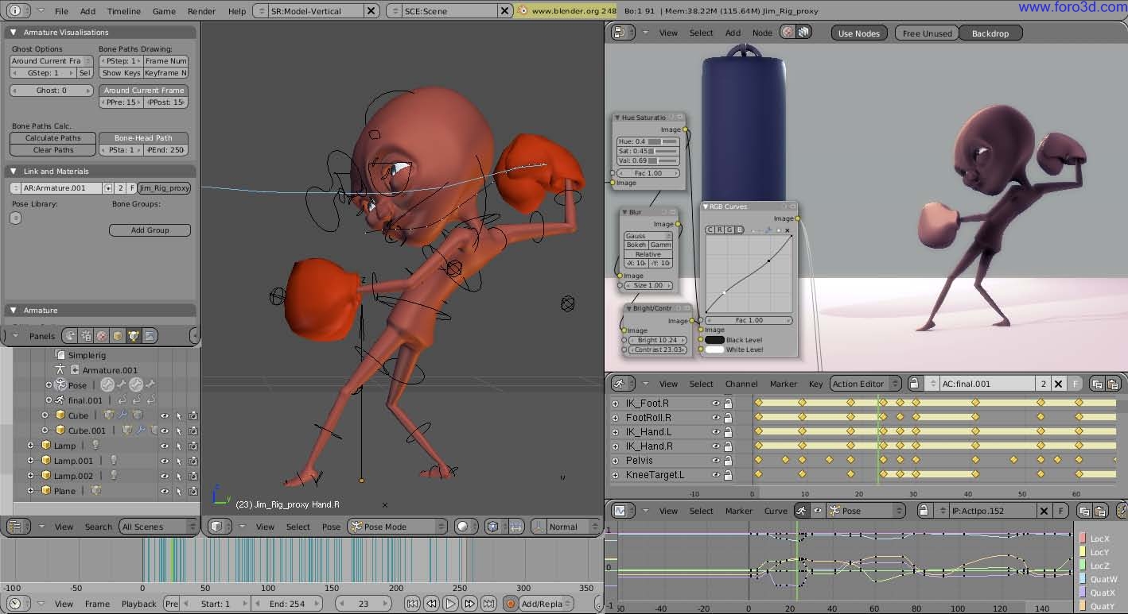Image resolution: width=1128 pixels, height=614 pixels.
Task: Toggle visibility of the Pelvis channel
Action: [716, 461]
